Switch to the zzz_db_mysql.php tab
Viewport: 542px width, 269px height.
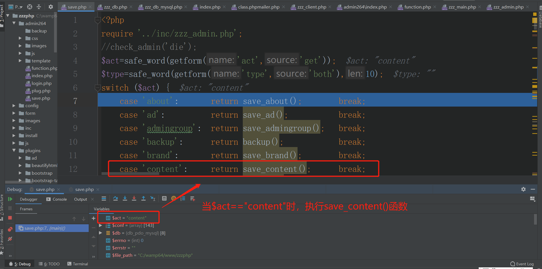163,7
